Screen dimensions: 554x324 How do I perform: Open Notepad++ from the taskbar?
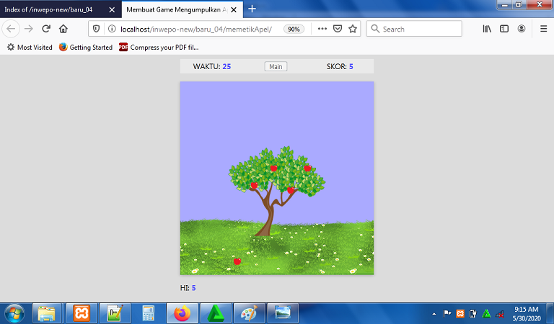(115, 313)
